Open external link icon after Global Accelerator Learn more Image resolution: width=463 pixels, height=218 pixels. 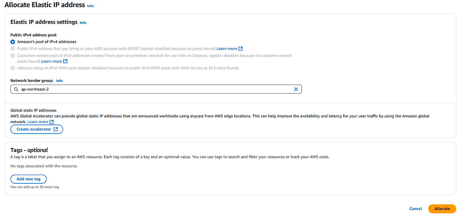[52, 122]
